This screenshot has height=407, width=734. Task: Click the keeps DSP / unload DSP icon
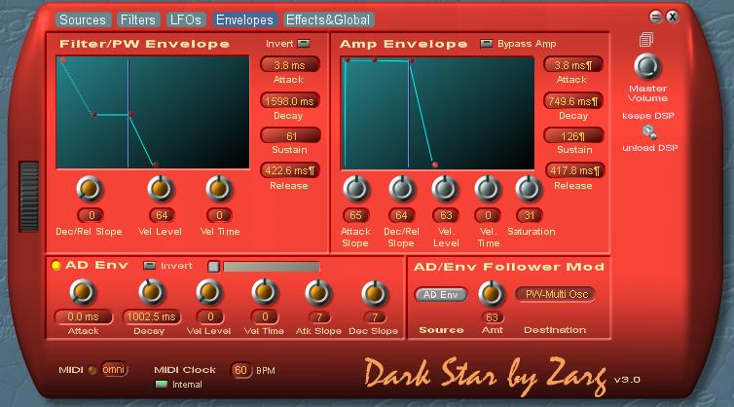point(648,132)
